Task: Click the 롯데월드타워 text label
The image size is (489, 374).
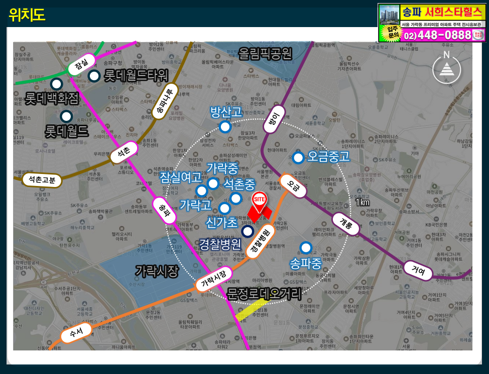Action: click(136, 76)
